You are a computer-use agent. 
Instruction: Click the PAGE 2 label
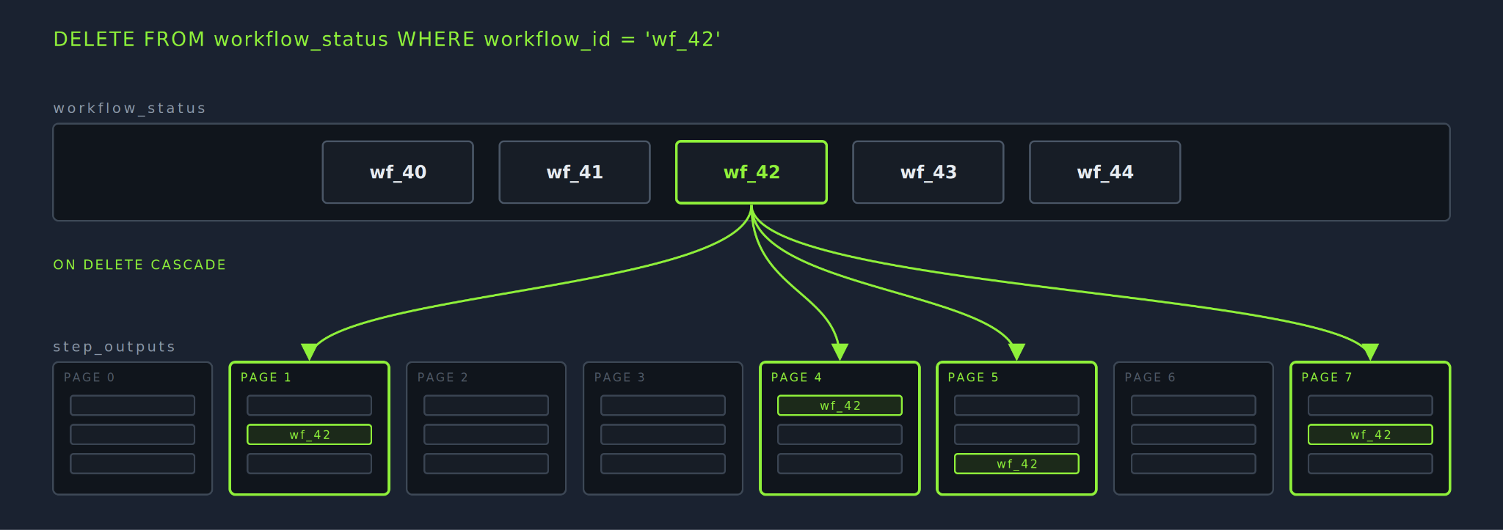tap(443, 378)
